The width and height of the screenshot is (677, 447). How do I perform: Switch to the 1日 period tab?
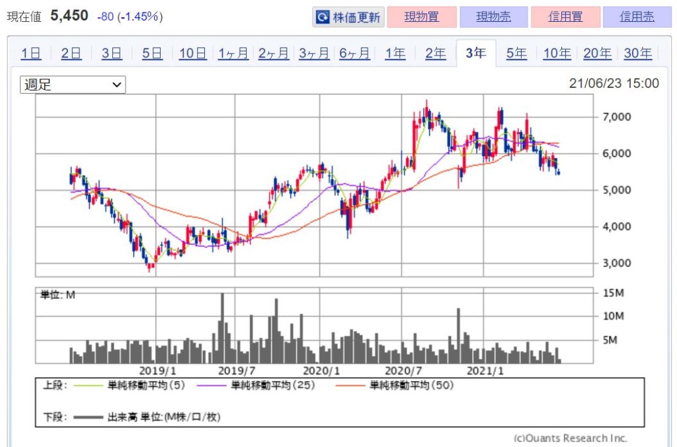click(x=31, y=53)
